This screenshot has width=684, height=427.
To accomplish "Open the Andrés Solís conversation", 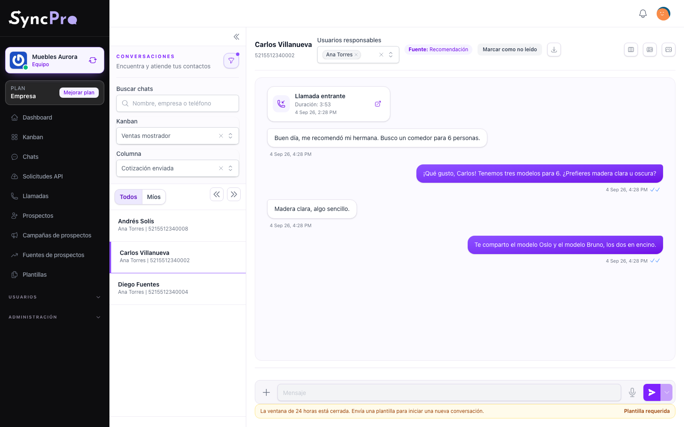I will pyautogui.click(x=178, y=225).
